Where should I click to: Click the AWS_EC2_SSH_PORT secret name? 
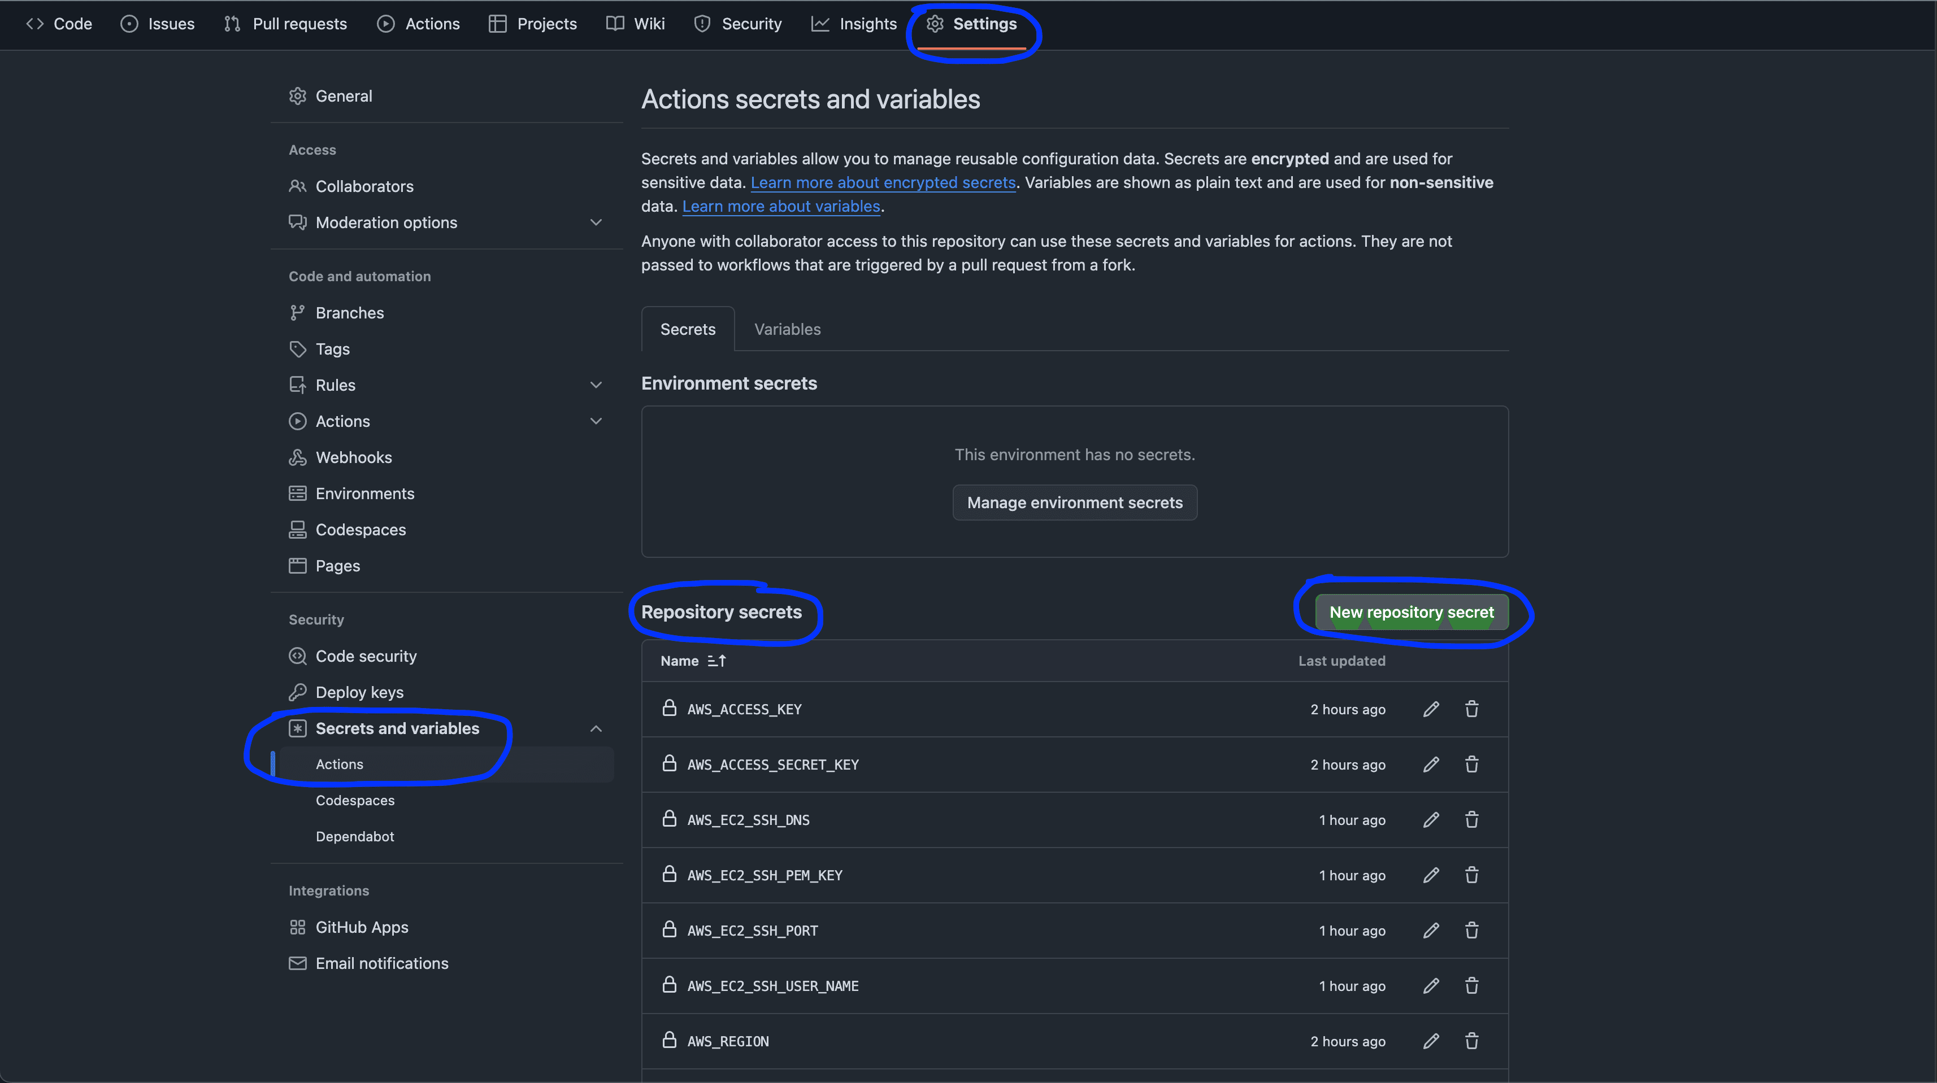click(753, 931)
